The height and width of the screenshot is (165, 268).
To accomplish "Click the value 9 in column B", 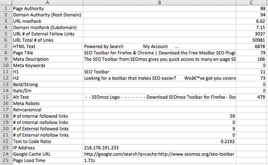I will tap(159, 129).
